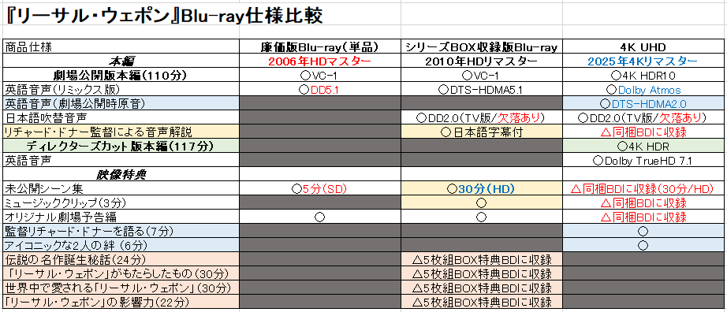Click the 2010年HDリマスター cell

481,61
